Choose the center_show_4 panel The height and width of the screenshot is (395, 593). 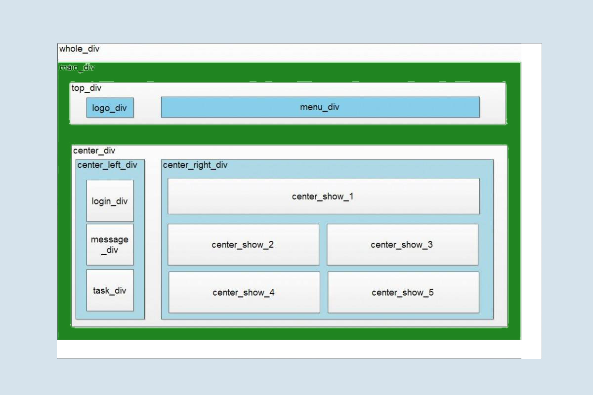point(244,292)
